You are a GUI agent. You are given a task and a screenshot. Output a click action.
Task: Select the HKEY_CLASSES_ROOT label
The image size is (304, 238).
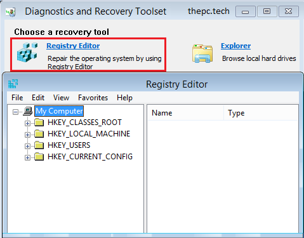coord(84,122)
